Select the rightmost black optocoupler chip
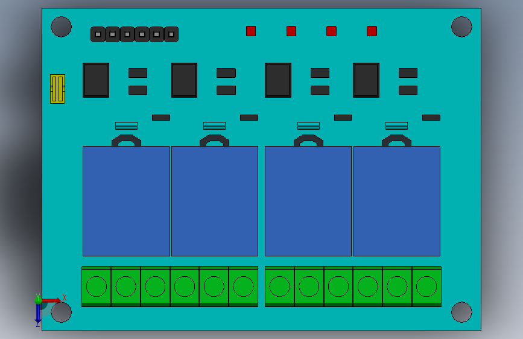This screenshot has width=523, height=339. point(366,80)
